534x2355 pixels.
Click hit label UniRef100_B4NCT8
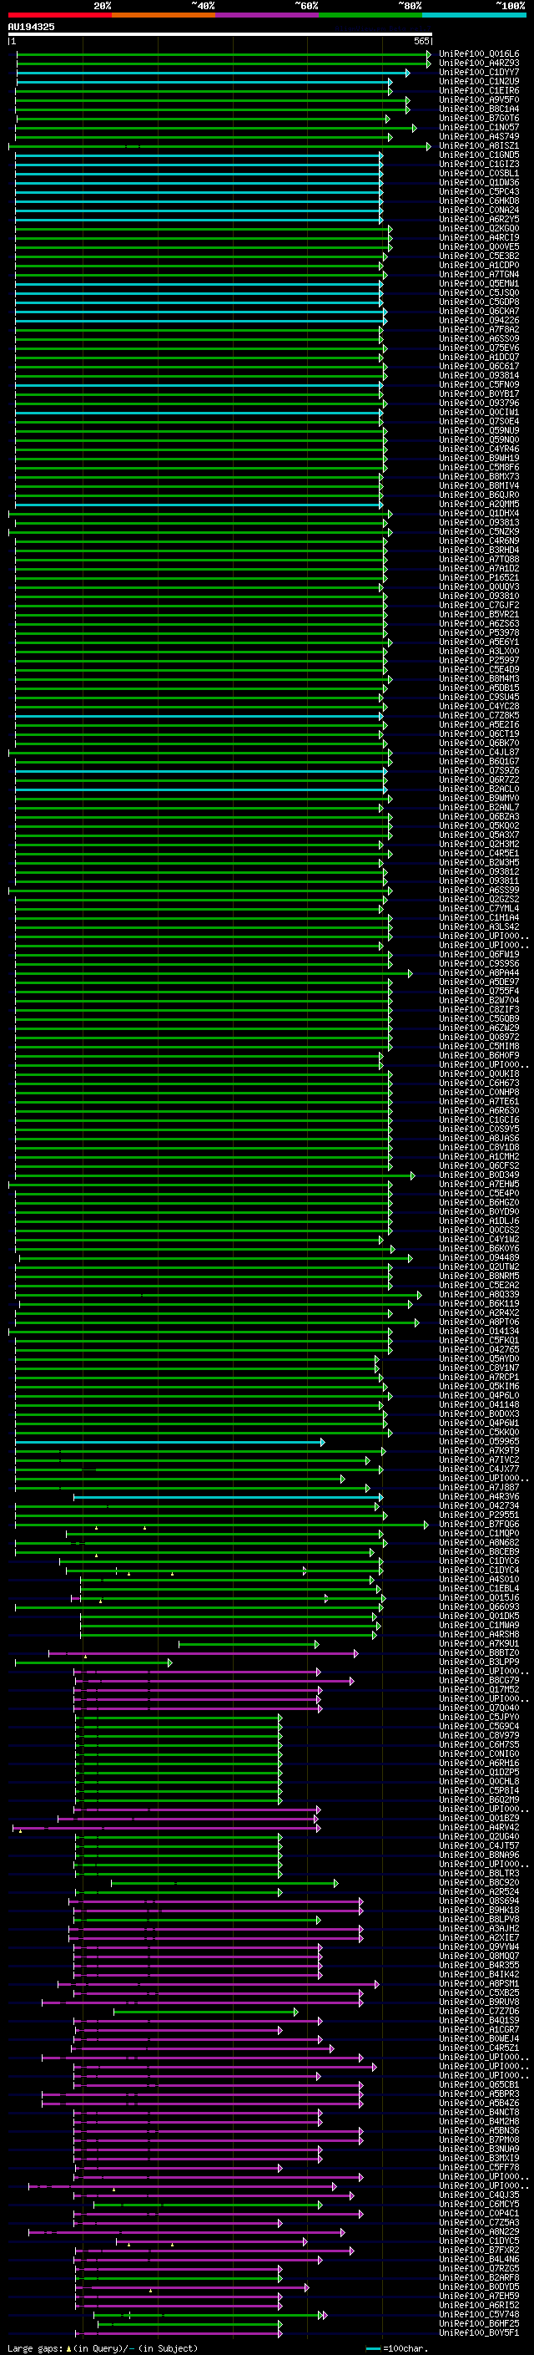479,2113
